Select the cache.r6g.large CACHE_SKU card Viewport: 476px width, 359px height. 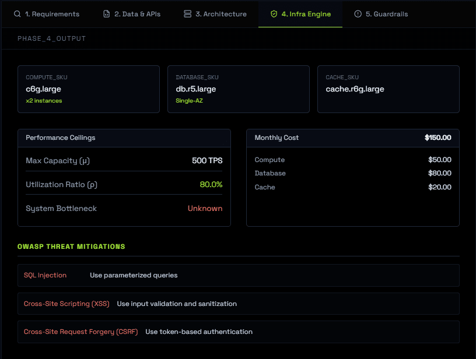pyautogui.click(x=388, y=89)
